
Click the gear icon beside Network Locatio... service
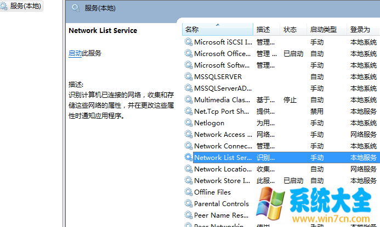coord(188,169)
